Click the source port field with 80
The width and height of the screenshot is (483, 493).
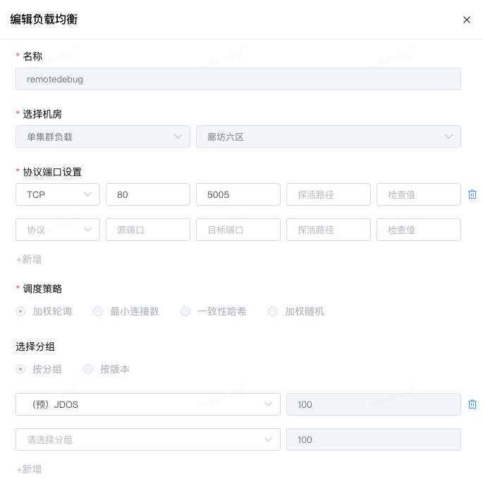point(148,194)
